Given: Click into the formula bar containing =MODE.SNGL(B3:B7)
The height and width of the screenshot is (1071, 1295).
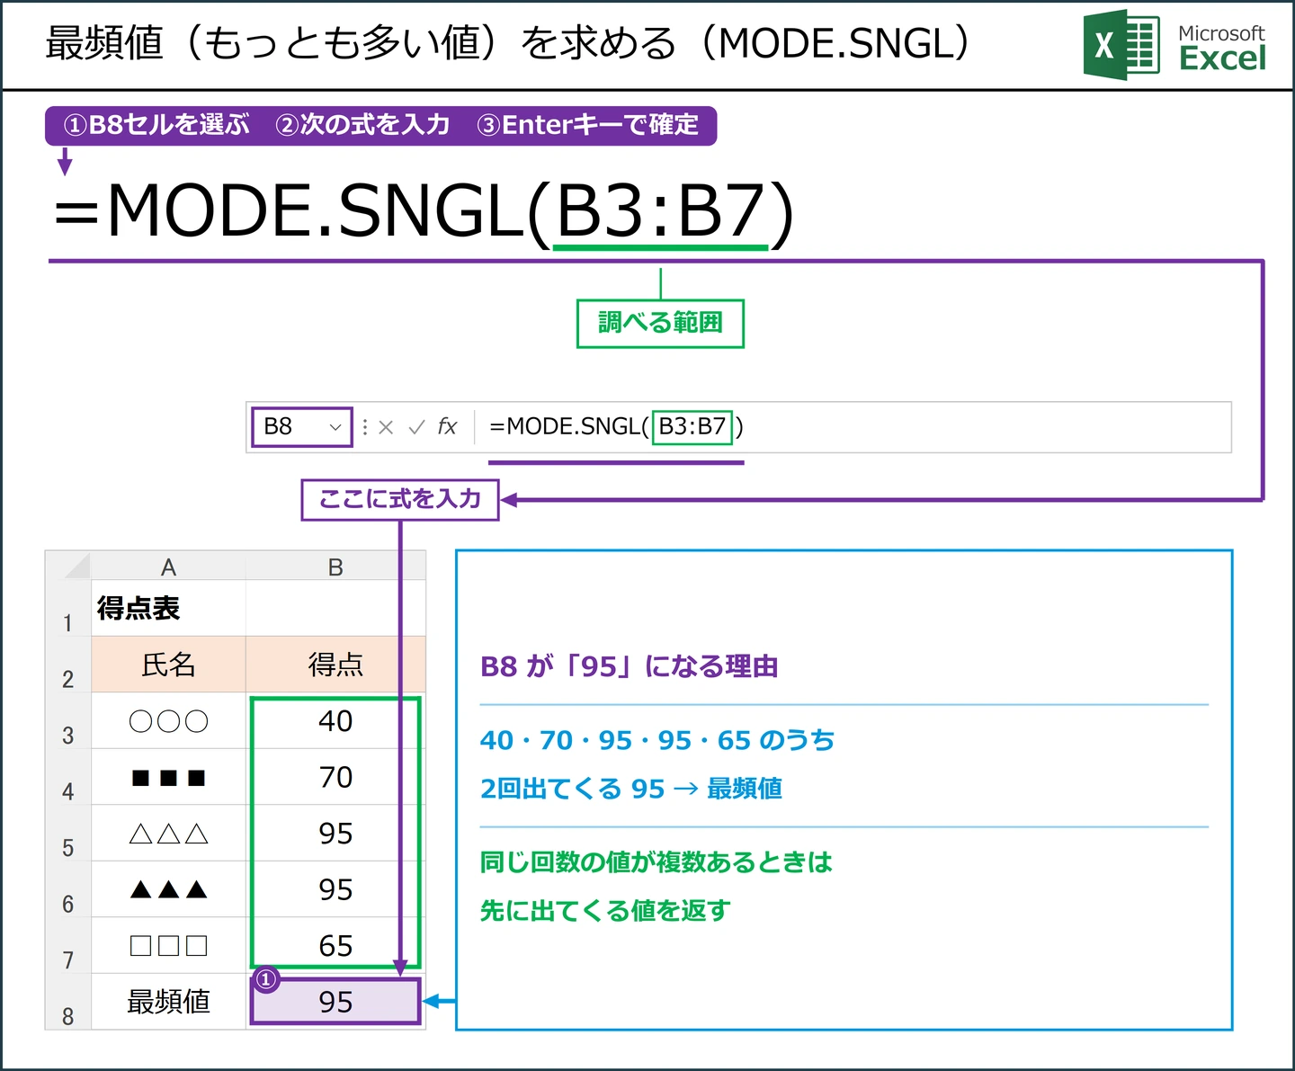Looking at the screenshot, I should [x=853, y=427].
